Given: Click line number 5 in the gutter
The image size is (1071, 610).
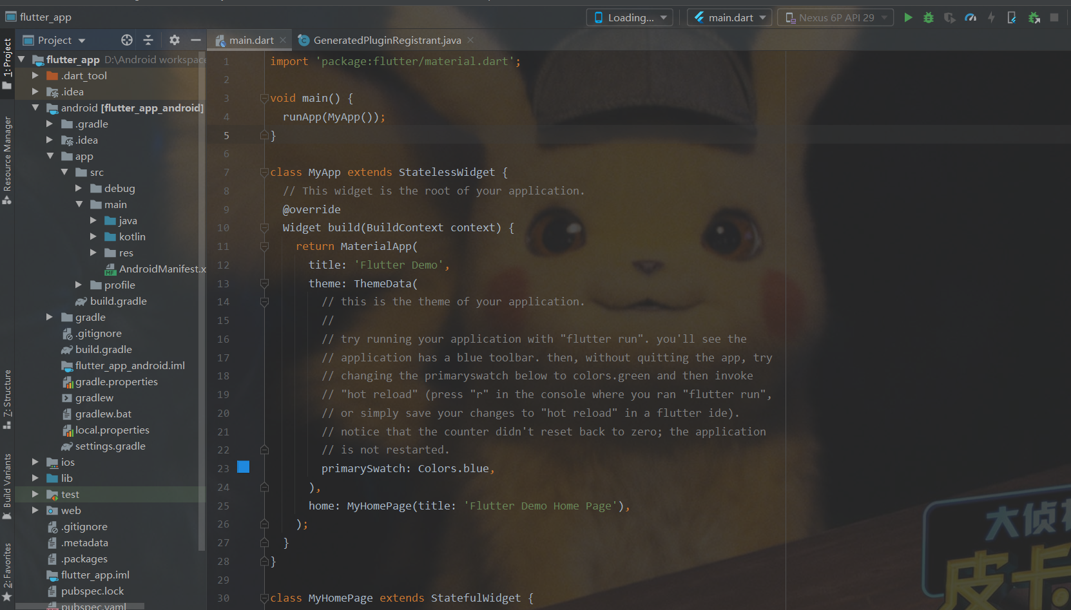Looking at the screenshot, I should pos(226,135).
